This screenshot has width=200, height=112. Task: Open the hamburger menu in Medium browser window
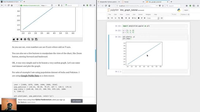(x=94, y=5)
